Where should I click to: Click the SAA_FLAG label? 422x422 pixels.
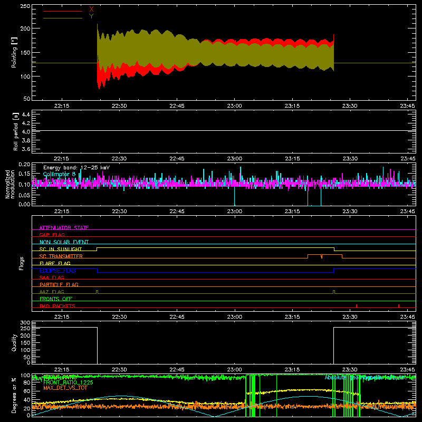click(x=52, y=277)
